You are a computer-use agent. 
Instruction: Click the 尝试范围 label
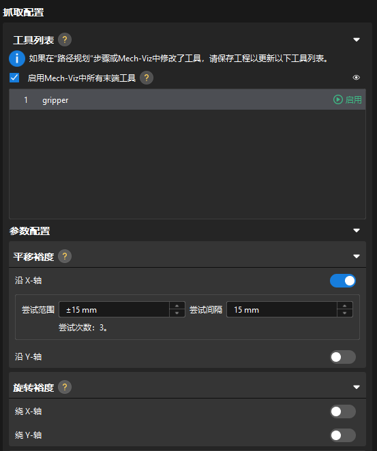click(x=38, y=310)
